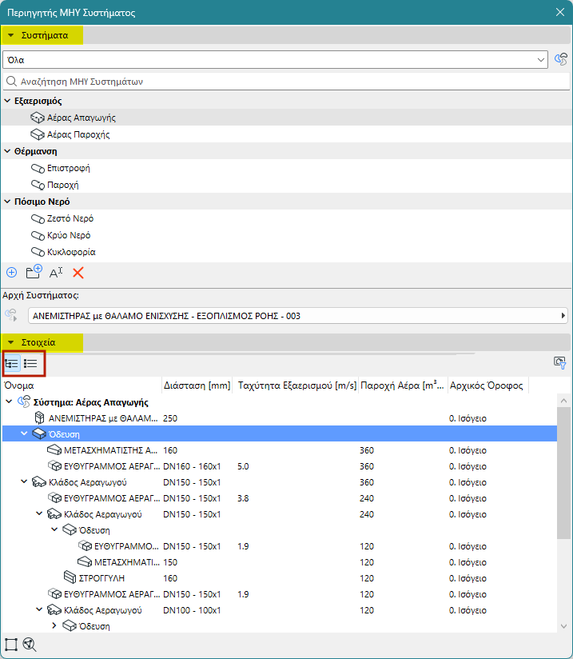Click the Αρχικός Όροφος column header
This screenshot has height=659, width=573.
click(x=487, y=385)
